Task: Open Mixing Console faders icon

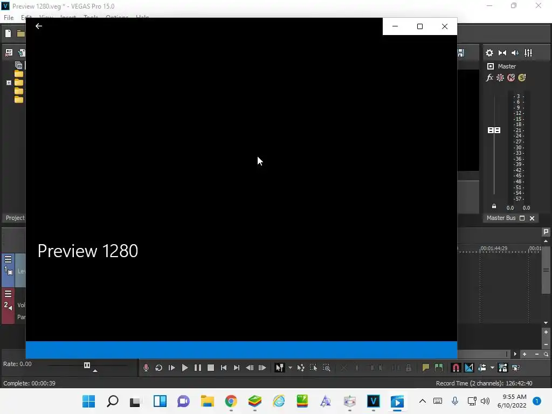Action: pyautogui.click(x=528, y=53)
